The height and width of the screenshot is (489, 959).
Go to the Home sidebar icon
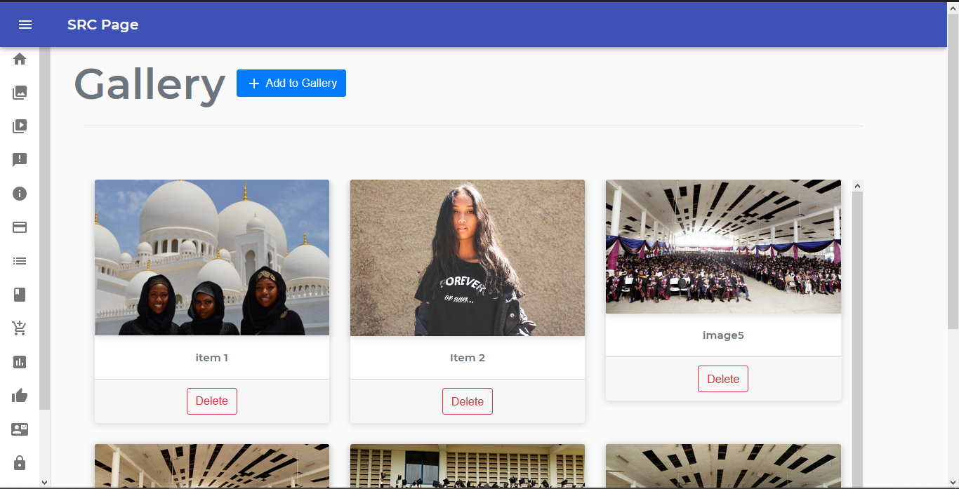coord(20,59)
